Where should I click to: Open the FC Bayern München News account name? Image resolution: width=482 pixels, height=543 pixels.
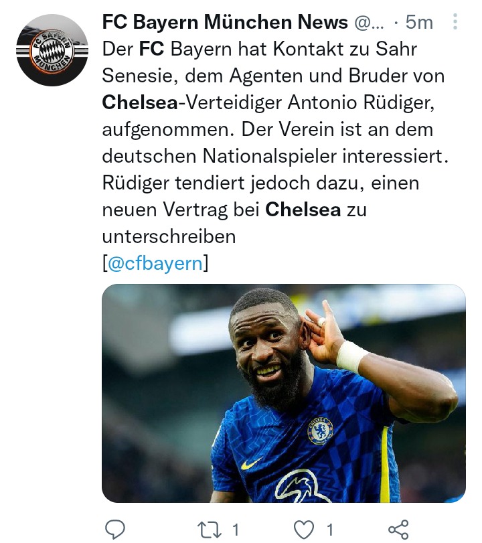click(225, 22)
